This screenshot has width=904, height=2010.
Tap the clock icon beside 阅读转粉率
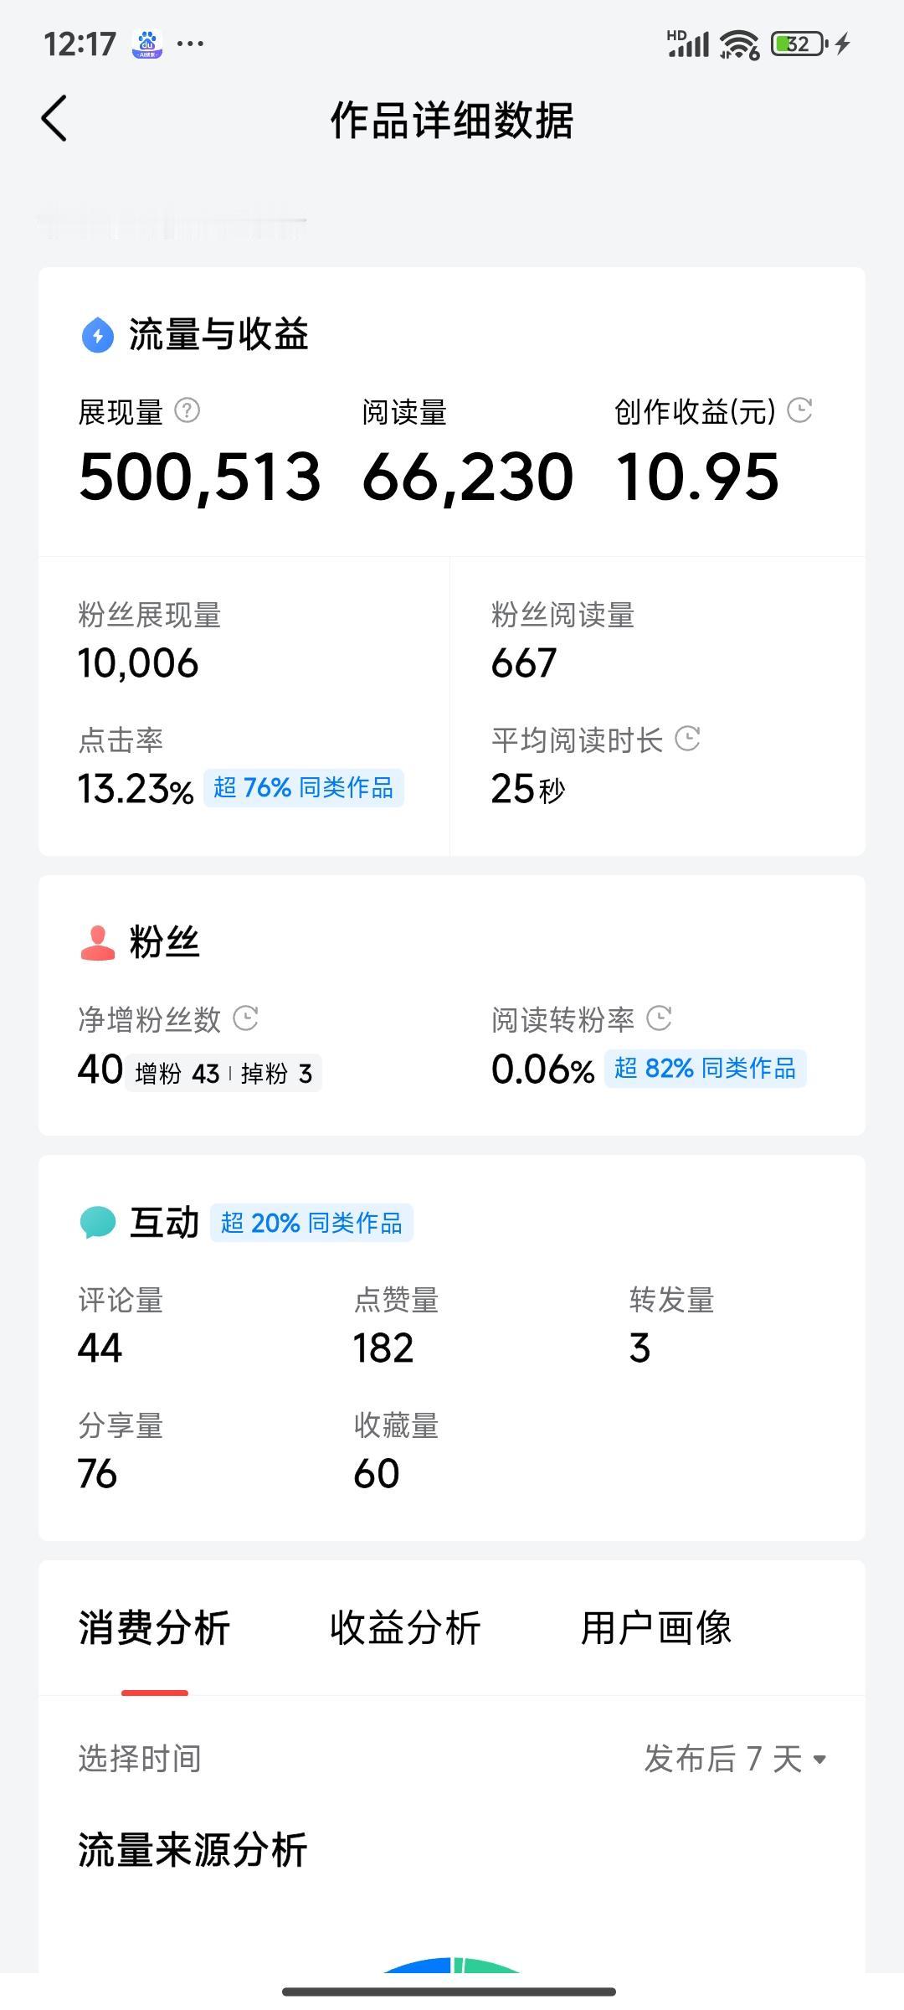(660, 1018)
